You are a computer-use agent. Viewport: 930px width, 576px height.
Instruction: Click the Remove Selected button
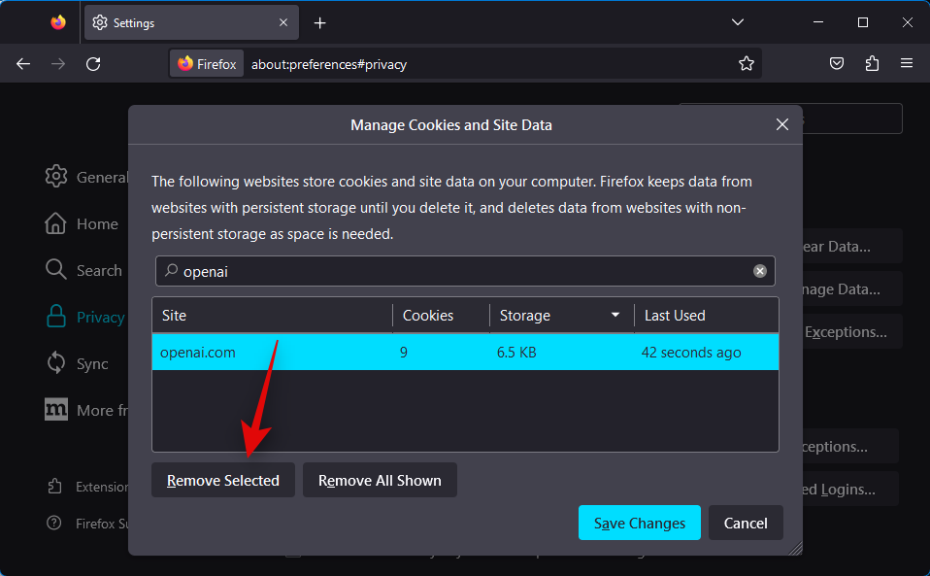[x=223, y=481]
